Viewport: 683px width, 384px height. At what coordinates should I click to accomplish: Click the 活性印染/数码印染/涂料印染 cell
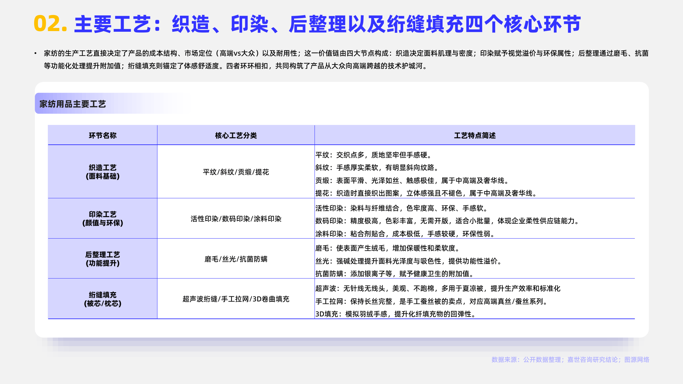[x=236, y=219]
